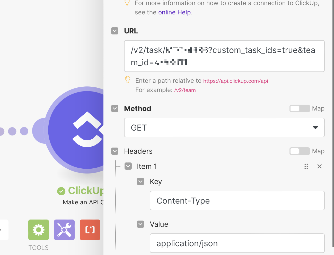
Task: Open the purple wrench-and-screwdriver tools icon
Action: click(64, 230)
